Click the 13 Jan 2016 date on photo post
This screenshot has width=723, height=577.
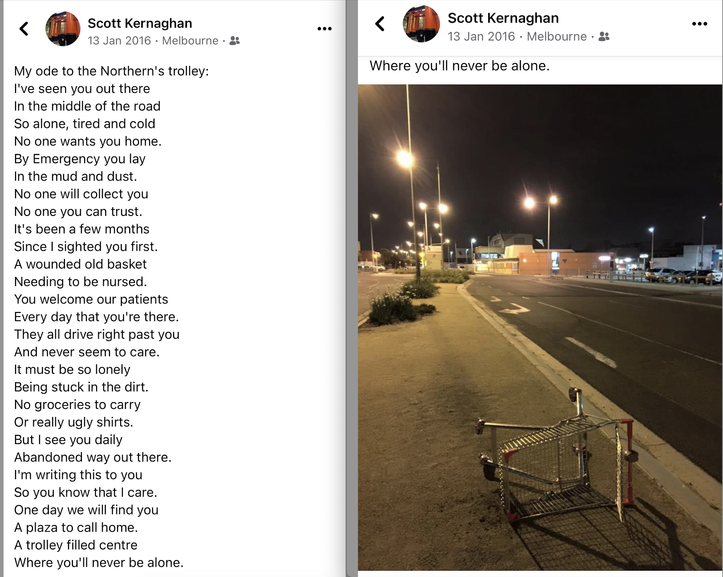[x=481, y=36]
